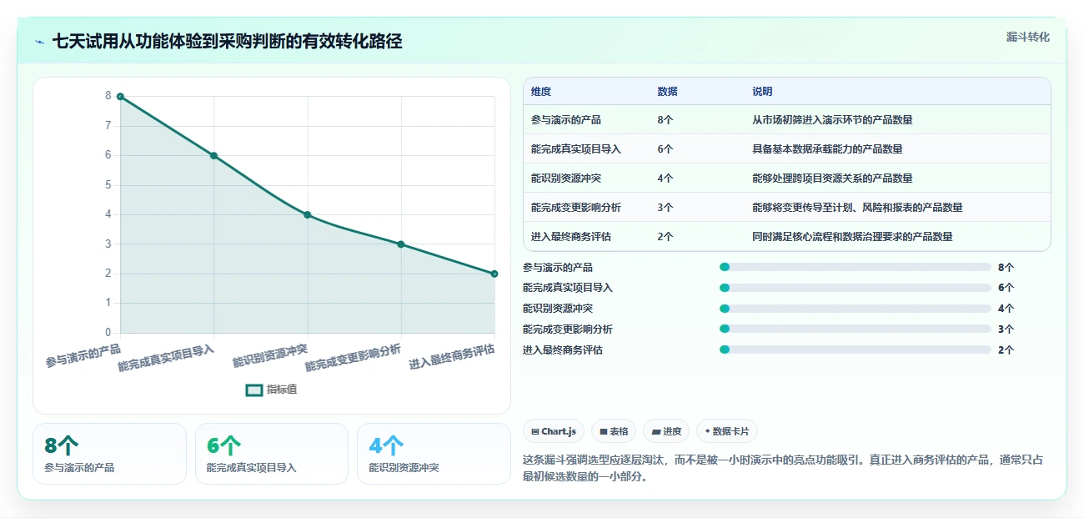The image size is (1084, 518).
Task: Click the 能识别资源冲突 progress bar
Action: tap(855, 309)
